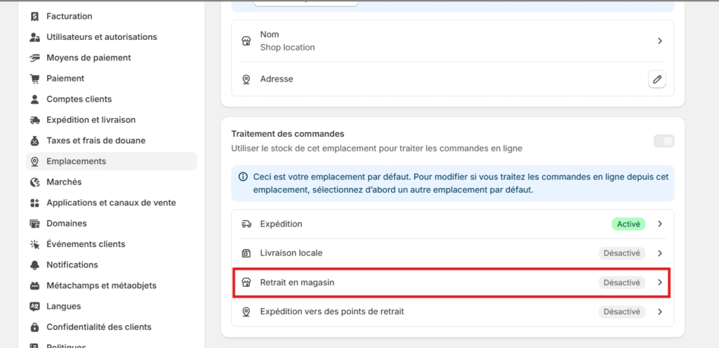Click the padlock icon for Confidentialité des clients
719x348 pixels.
click(x=35, y=327)
